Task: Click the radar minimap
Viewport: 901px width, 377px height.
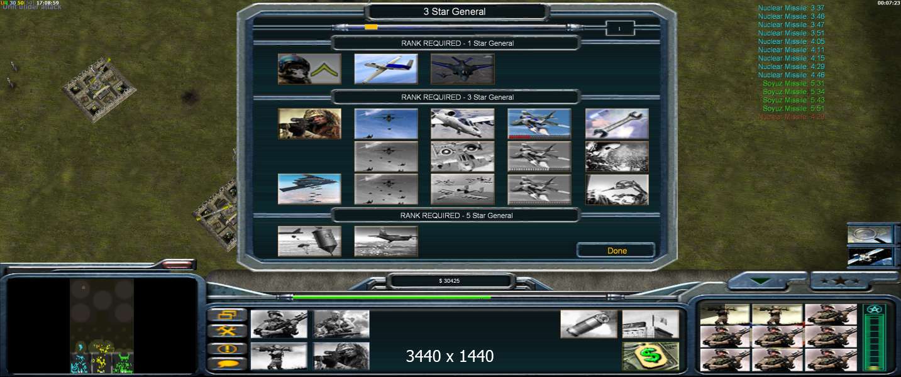Action: click(x=102, y=326)
